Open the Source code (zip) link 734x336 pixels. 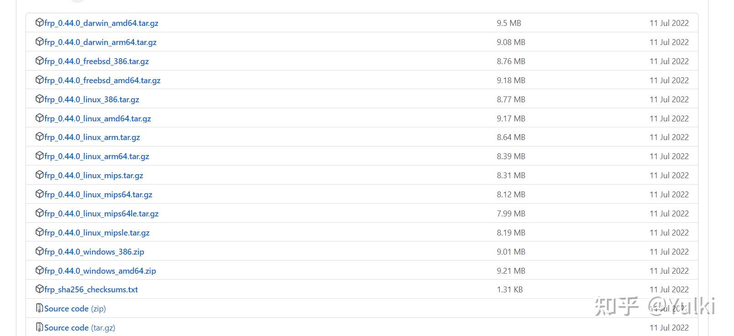point(75,309)
